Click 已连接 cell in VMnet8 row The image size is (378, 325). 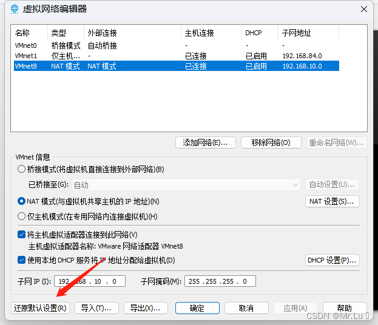(x=196, y=66)
